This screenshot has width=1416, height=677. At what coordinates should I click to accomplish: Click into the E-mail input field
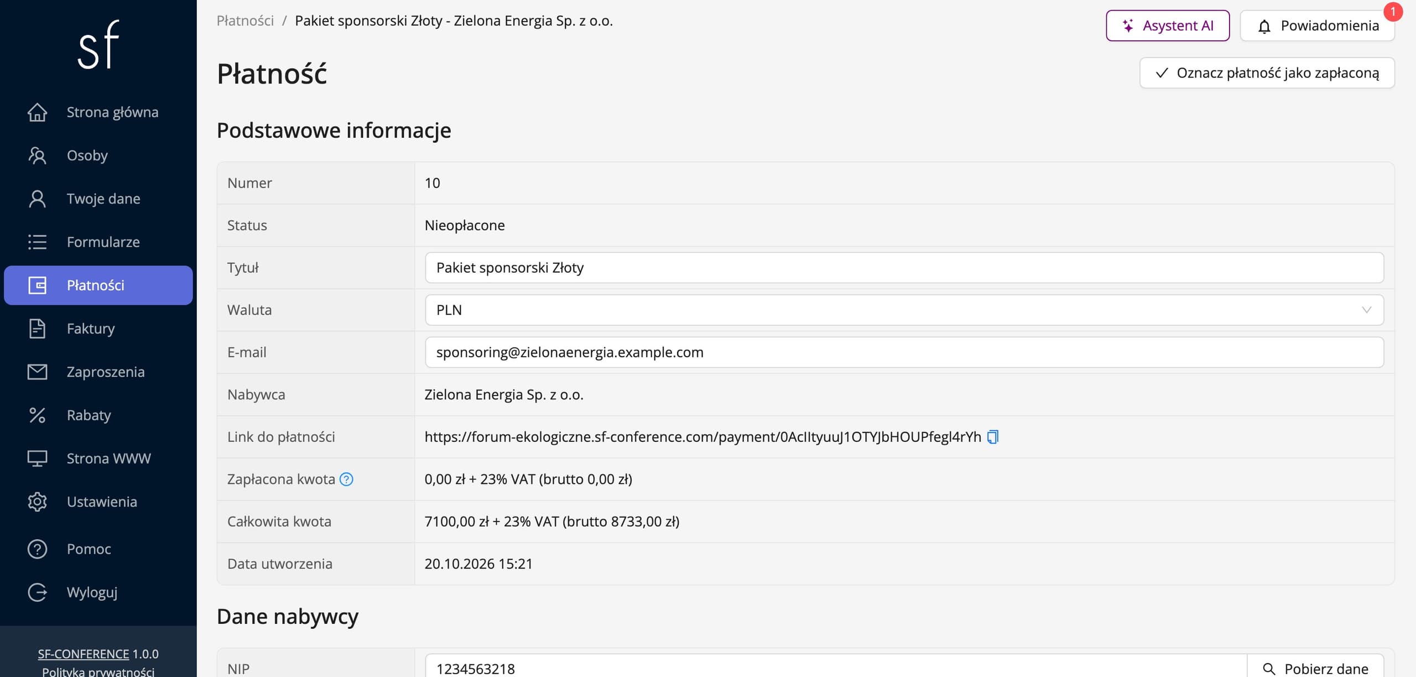click(x=904, y=352)
